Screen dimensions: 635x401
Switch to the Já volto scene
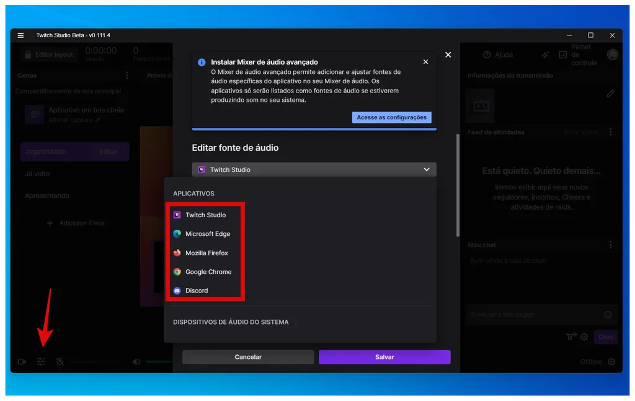coord(38,174)
